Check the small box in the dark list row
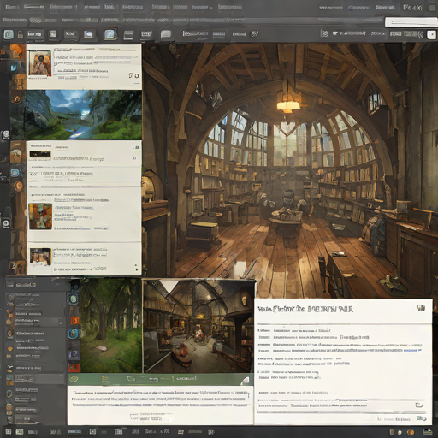Viewport: 438px width, 438px height. click(61, 323)
